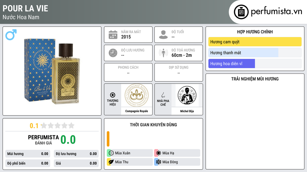Click the Nước Hoa Nam subtitle
307x172 pixels.
21,17
